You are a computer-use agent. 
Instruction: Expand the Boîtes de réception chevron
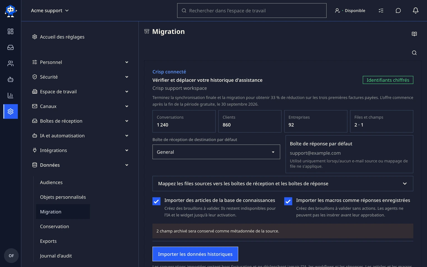coord(127,121)
